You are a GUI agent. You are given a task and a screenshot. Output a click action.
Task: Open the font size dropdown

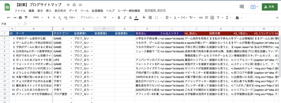coord(108,17)
